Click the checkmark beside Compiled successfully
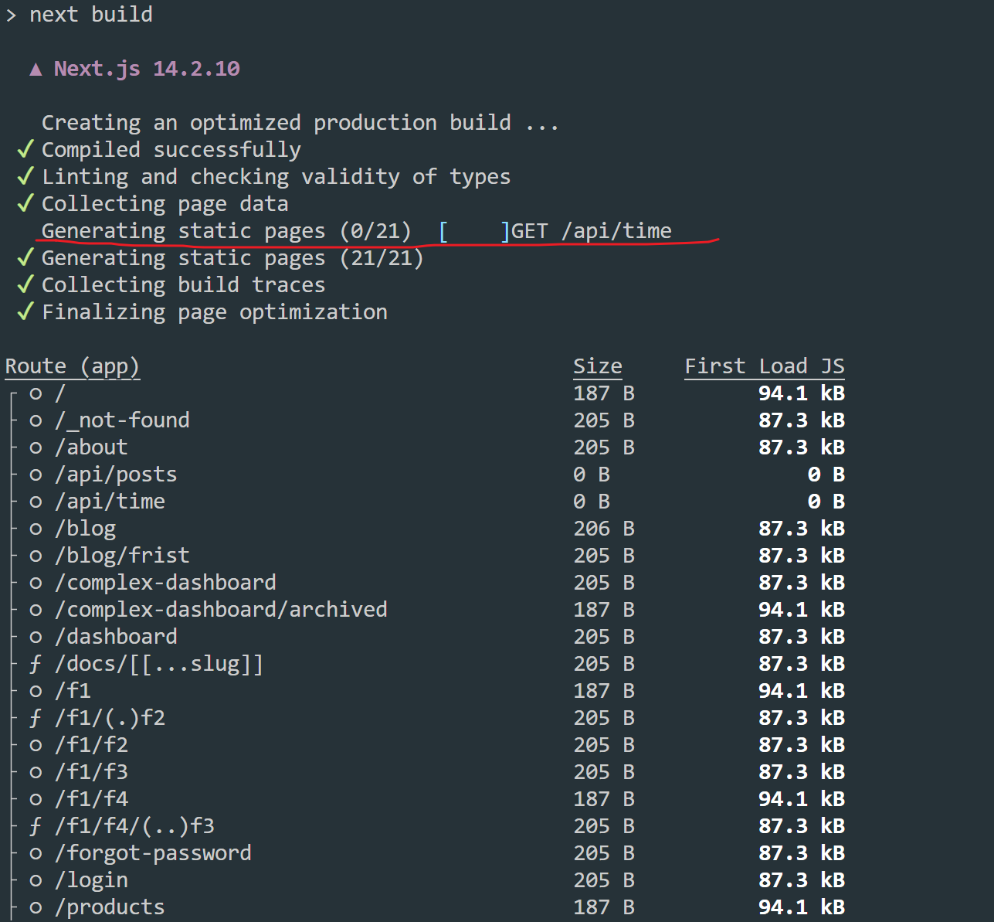The image size is (994, 922). 25,149
